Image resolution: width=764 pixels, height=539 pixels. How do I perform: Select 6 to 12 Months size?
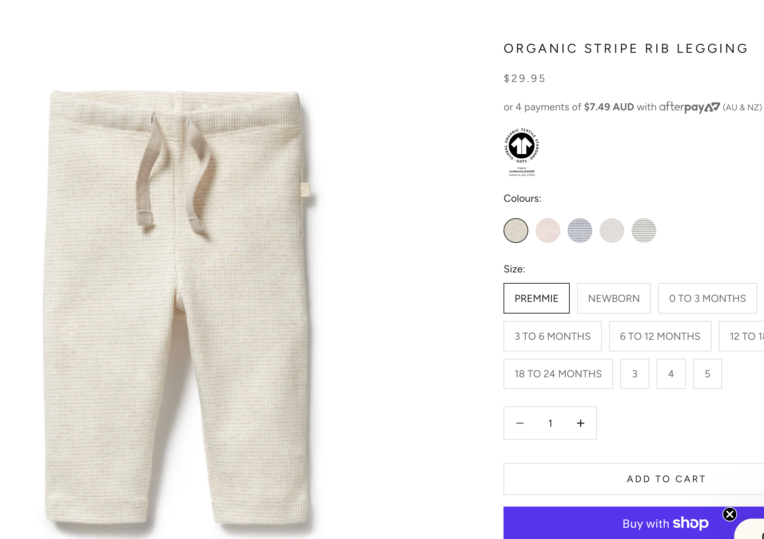coord(660,336)
